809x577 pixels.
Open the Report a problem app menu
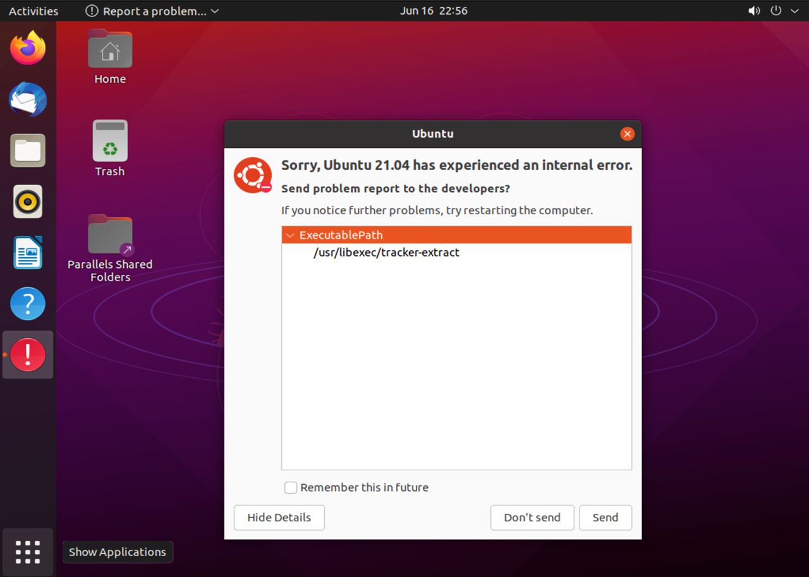pyautogui.click(x=152, y=11)
